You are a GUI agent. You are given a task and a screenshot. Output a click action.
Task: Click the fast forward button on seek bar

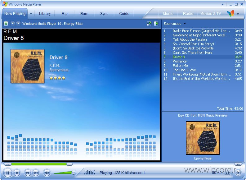(238, 164)
